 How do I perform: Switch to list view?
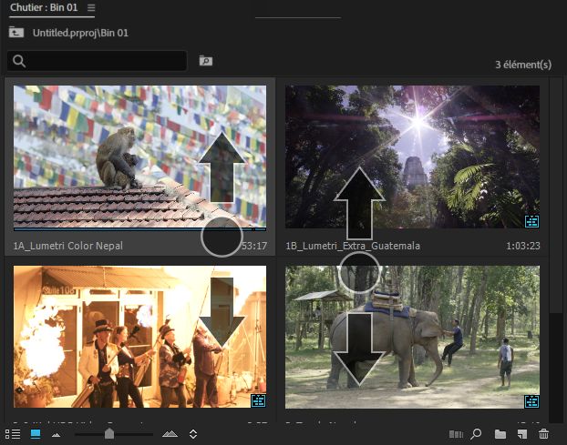click(x=13, y=434)
